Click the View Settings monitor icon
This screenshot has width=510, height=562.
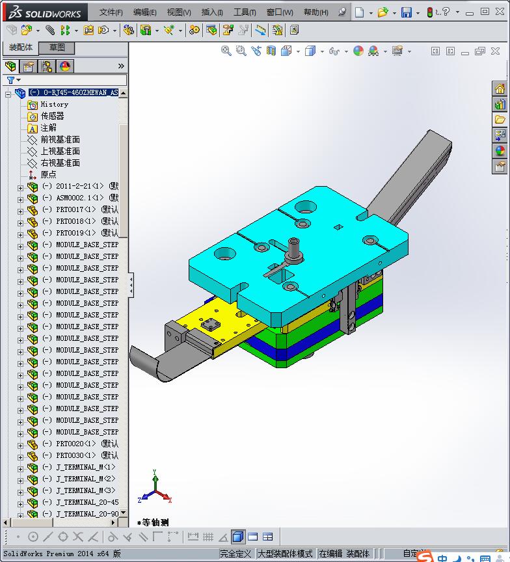(397, 51)
